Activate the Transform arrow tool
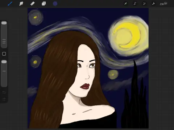Image resolution: width=174 pixels, height=130 pixels. [125, 4]
